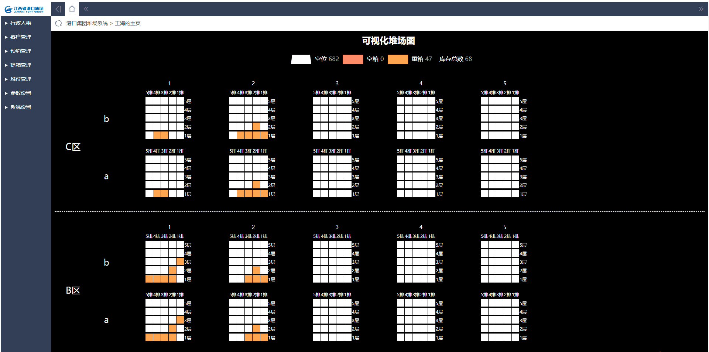Click the Jiangxi Port Group logo
Screen dimensions: 709x352
click(x=24, y=9)
